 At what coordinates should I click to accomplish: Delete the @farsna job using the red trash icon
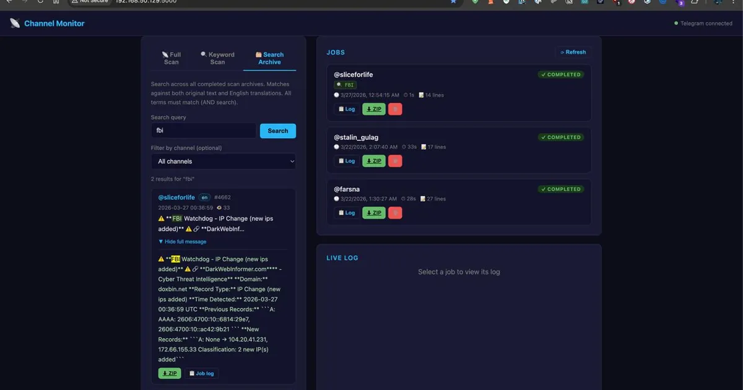pyautogui.click(x=395, y=212)
